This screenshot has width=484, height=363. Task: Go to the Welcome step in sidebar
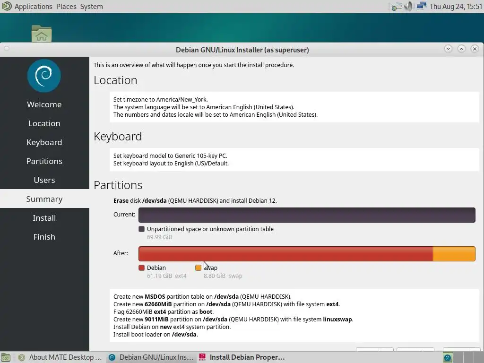coord(44,104)
